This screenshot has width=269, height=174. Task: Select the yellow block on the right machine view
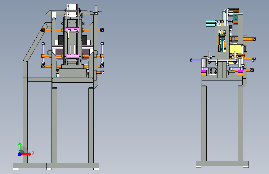236,49
